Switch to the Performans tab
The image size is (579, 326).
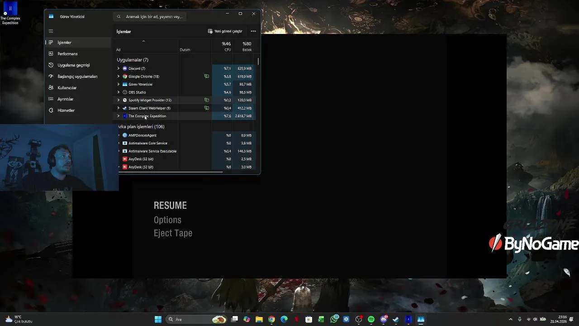[x=78, y=54]
